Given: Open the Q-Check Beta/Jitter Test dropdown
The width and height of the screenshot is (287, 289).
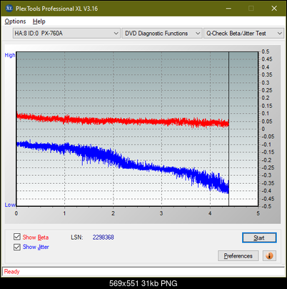Looking at the screenshot, I should coord(243,34).
